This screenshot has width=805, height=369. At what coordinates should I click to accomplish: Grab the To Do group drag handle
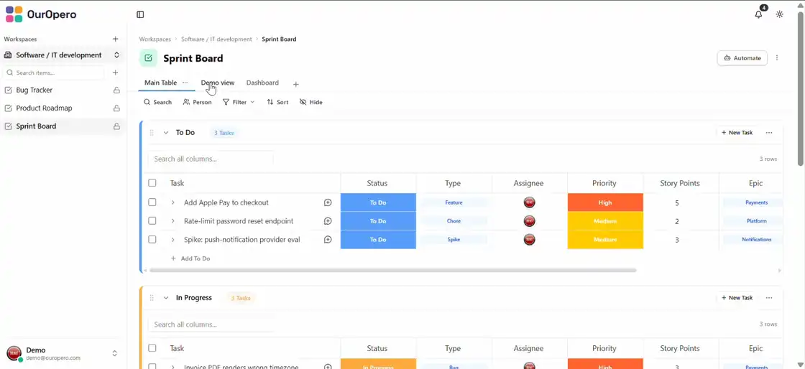[x=152, y=133]
